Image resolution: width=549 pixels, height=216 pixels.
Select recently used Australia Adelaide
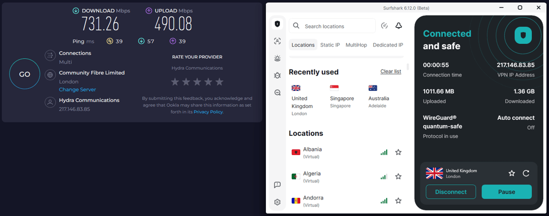point(379,96)
